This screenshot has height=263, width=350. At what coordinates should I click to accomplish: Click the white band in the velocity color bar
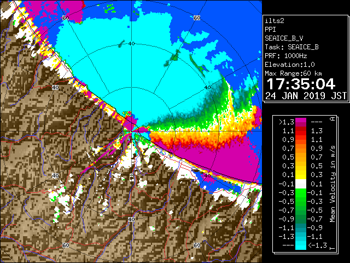301,184
